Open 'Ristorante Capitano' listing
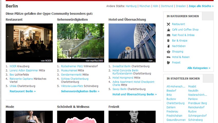 (x=21, y=79)
